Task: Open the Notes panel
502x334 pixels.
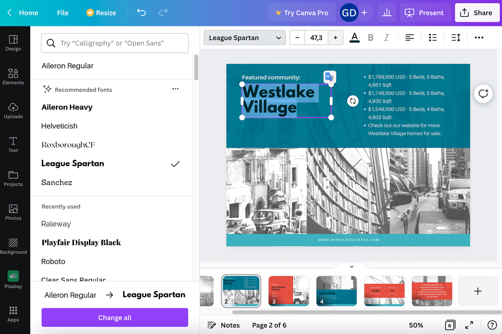Action: 223,325
